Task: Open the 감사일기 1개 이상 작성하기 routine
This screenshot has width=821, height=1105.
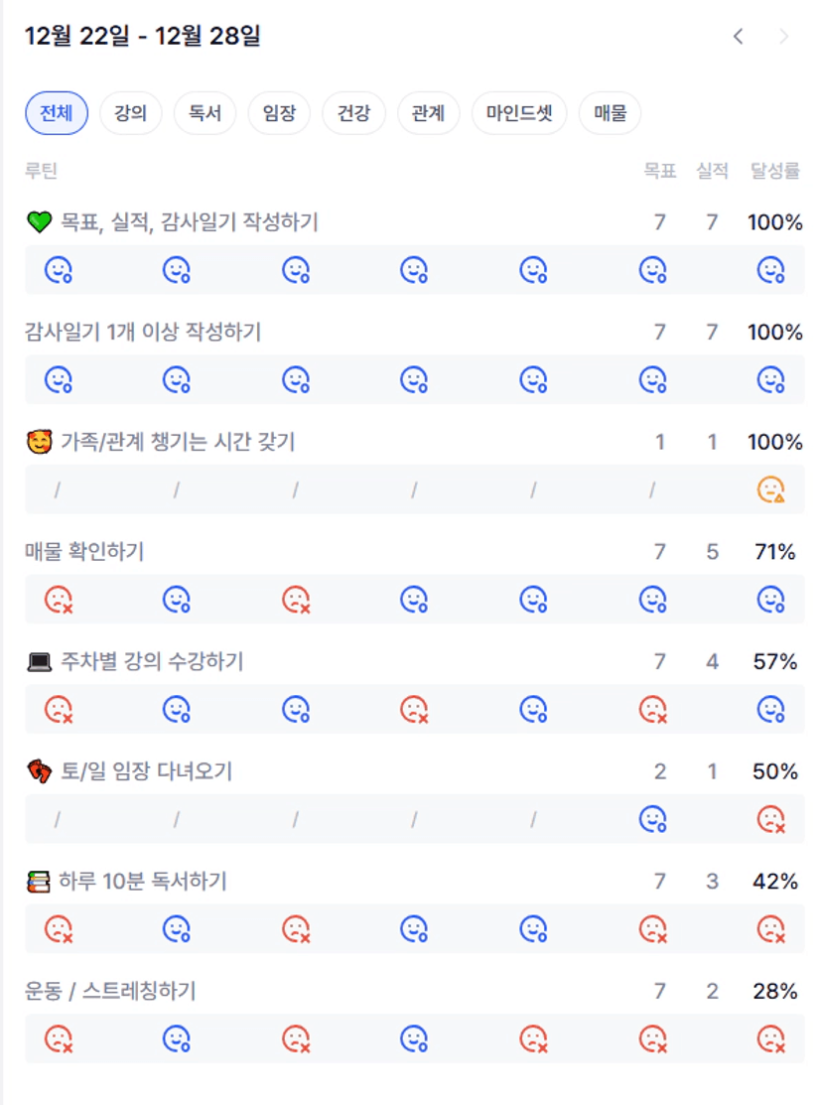Action: click(x=143, y=333)
